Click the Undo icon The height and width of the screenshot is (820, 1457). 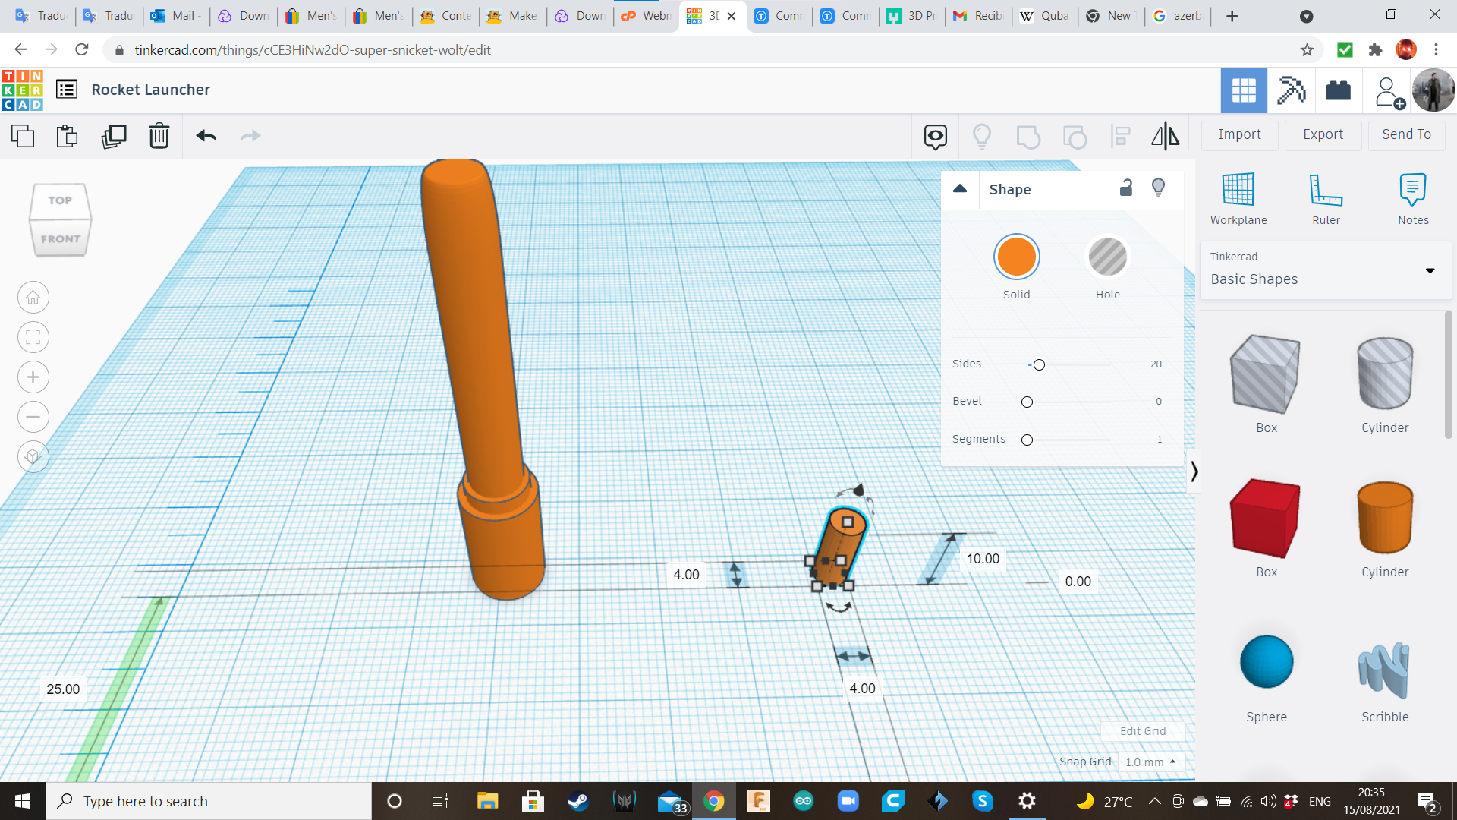point(205,136)
